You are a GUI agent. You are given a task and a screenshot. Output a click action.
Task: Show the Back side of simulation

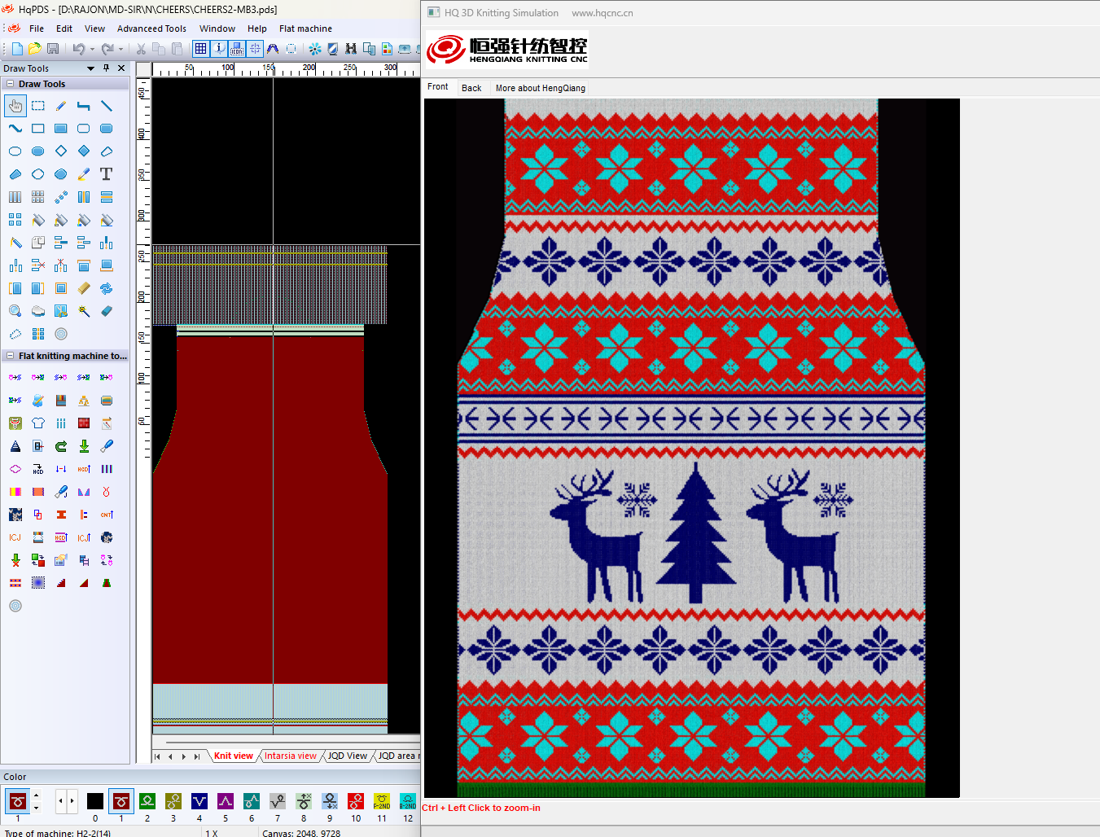tap(471, 88)
